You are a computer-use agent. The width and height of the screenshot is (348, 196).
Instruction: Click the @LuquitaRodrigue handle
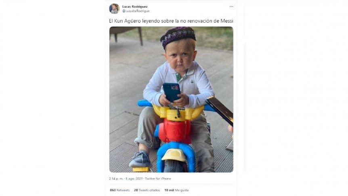coord(136,11)
